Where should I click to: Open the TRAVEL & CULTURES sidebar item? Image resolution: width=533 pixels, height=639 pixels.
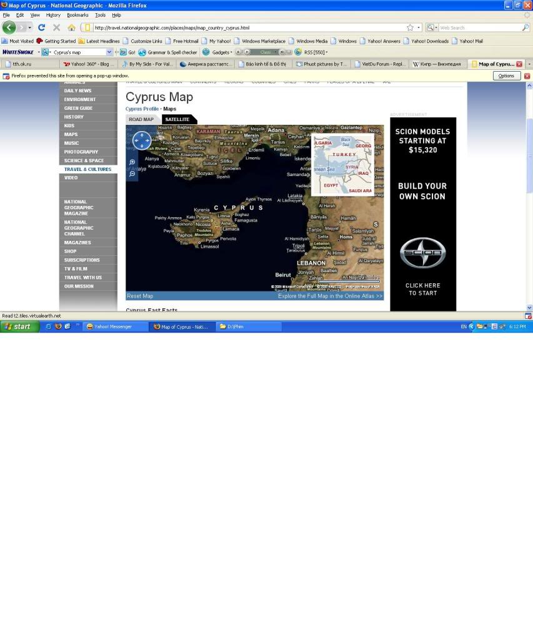tap(88, 169)
